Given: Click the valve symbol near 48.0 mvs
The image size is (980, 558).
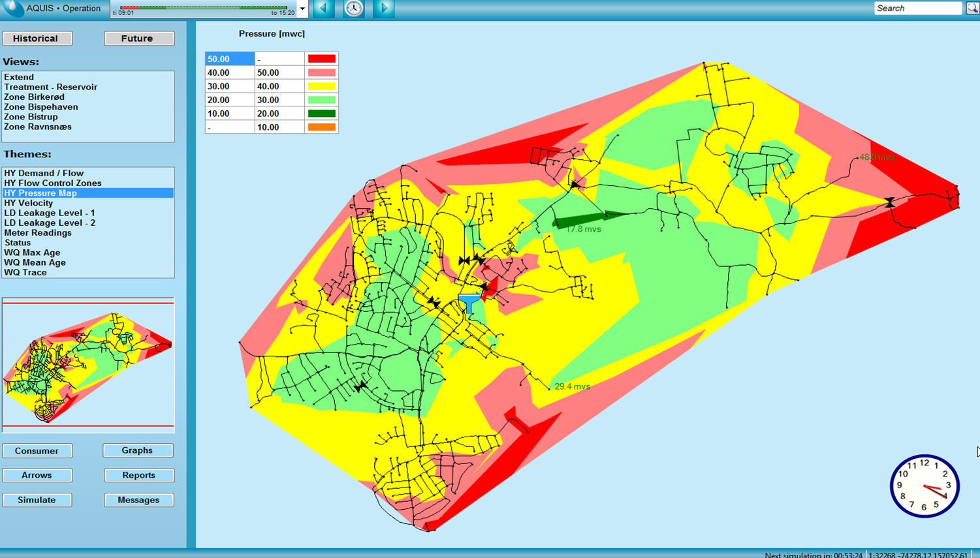Looking at the screenshot, I should coord(889,202).
